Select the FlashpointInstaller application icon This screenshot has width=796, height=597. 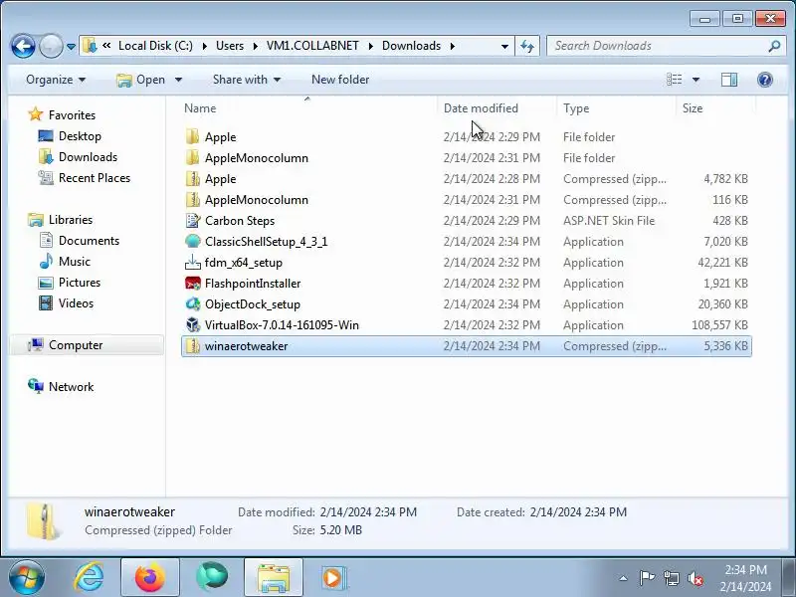pos(192,284)
